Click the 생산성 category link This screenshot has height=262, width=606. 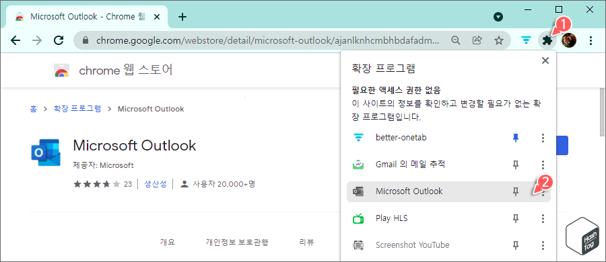156,184
